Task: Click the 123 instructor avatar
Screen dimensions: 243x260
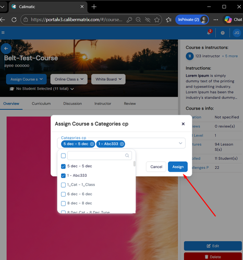Action: [x=190, y=56]
